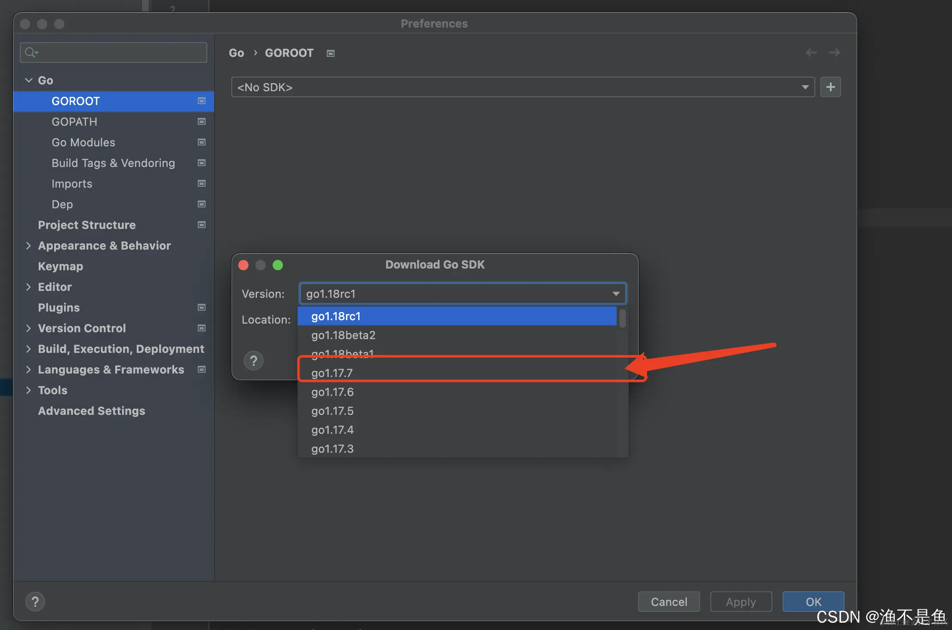Toggle the Version combo box arrow
The height and width of the screenshot is (630, 952).
pos(616,294)
